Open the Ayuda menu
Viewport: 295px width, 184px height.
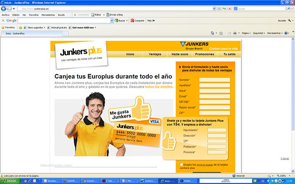pyautogui.click(x=61, y=15)
